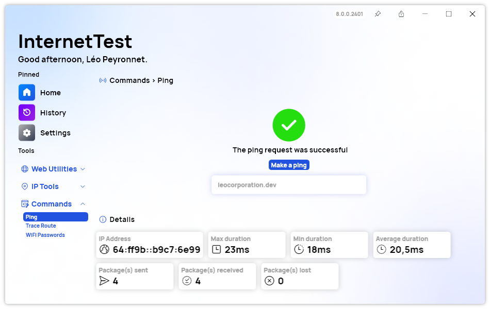Open the purple History icon
Screen dimensions: 490x309
26,112
